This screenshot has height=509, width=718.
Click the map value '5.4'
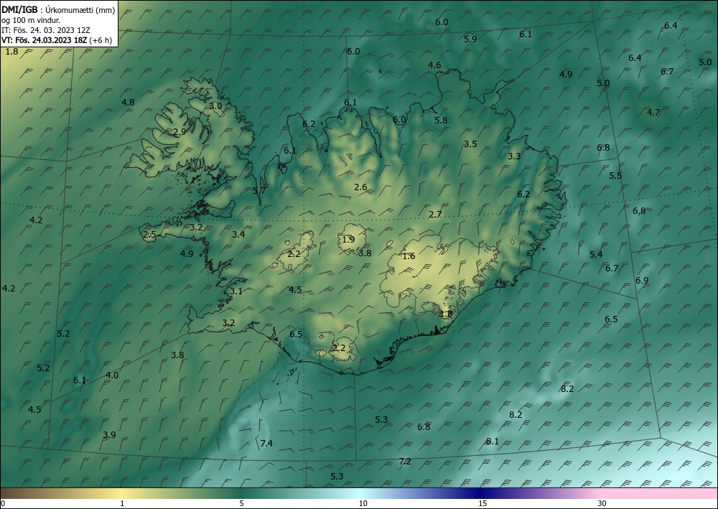point(596,254)
